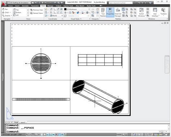Open Named Views manager
Image resolution: width=171 pixels, height=137 pixels.
pyautogui.click(x=36, y=13)
